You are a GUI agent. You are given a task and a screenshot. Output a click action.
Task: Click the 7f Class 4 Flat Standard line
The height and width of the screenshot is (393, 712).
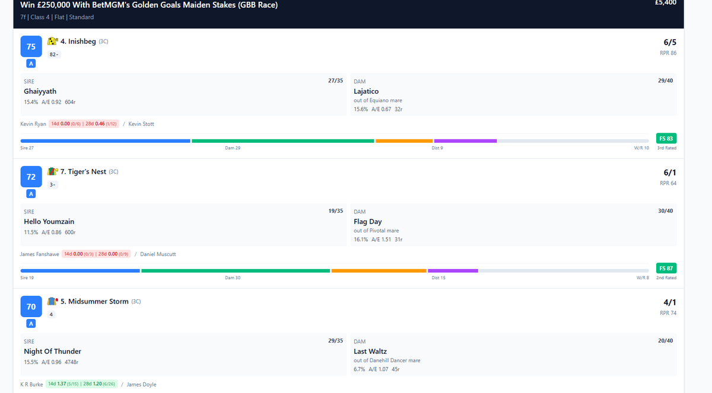[57, 17]
